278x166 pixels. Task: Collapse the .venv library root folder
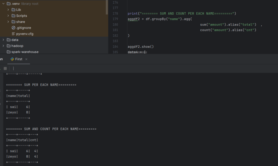click(3, 4)
